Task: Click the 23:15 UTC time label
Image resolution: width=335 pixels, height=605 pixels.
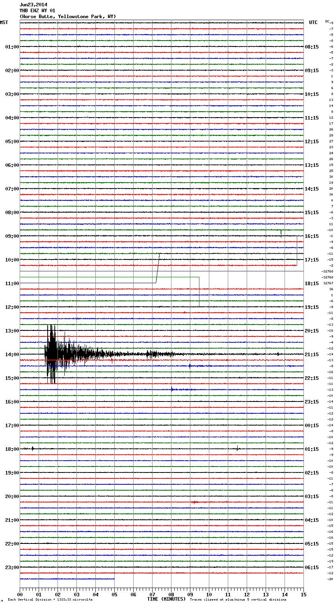Action: (312, 402)
